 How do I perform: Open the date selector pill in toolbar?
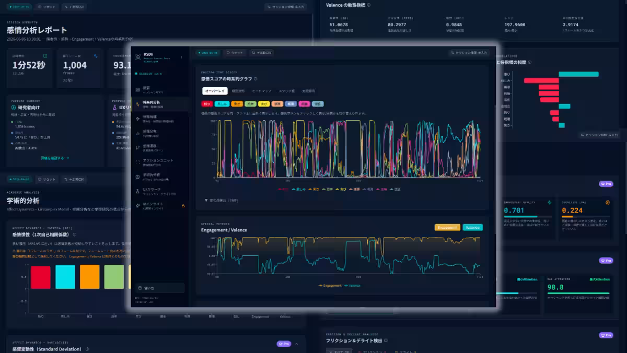208,53
